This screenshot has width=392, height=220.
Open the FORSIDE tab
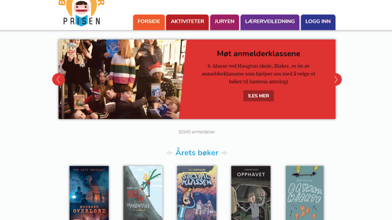coord(149,22)
